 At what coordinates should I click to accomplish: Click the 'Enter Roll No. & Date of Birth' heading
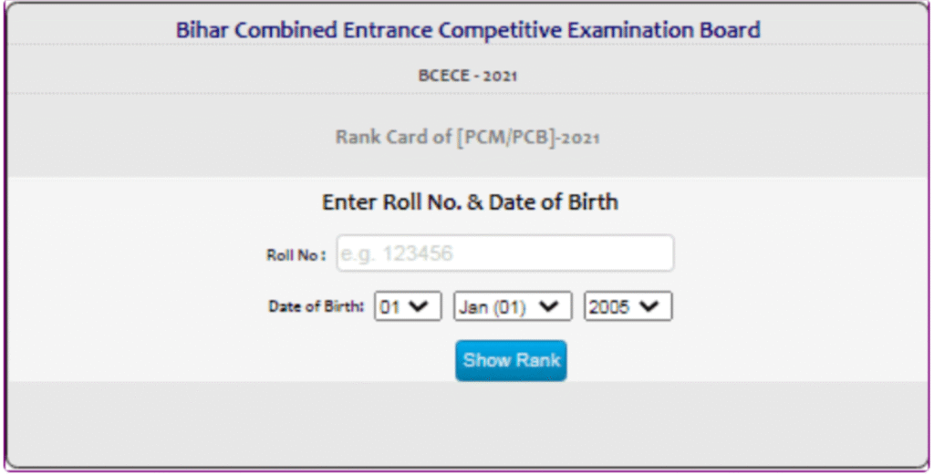(x=470, y=202)
